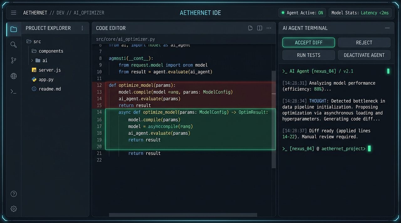Image resolution: width=401 pixels, height=223 pixels.
Task: Click 'model = asynccompile(rang)' on line 17
Action: tap(160, 126)
